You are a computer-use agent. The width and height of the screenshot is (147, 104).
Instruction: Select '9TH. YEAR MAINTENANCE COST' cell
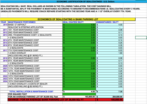point(35,61)
